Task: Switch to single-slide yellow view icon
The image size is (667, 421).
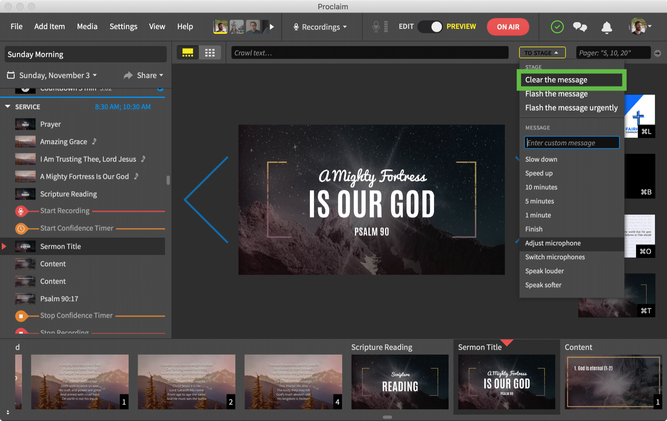Action: click(188, 53)
